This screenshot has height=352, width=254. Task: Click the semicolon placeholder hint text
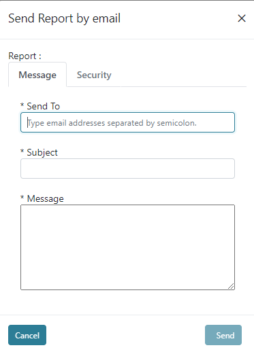[x=112, y=123]
